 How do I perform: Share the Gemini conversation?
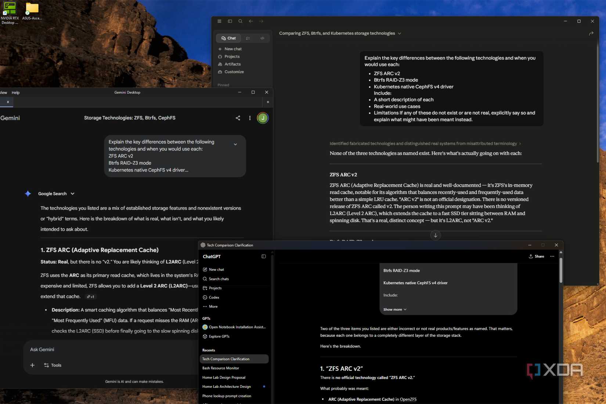tap(238, 118)
